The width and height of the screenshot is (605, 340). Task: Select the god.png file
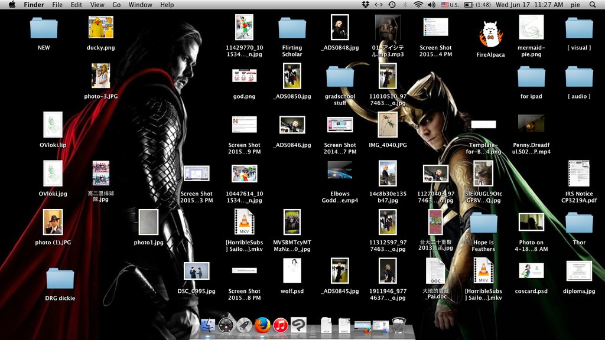244,84
